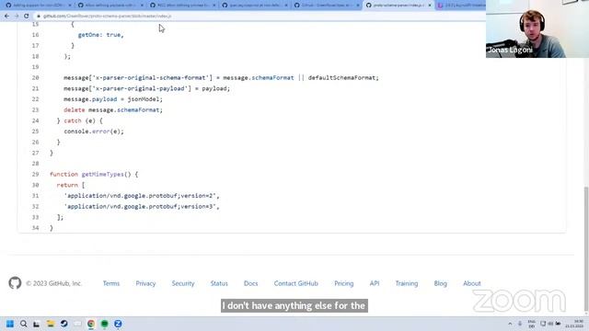Click line number 34 in the code
This screenshot has width=589, height=331.
pos(35,228)
